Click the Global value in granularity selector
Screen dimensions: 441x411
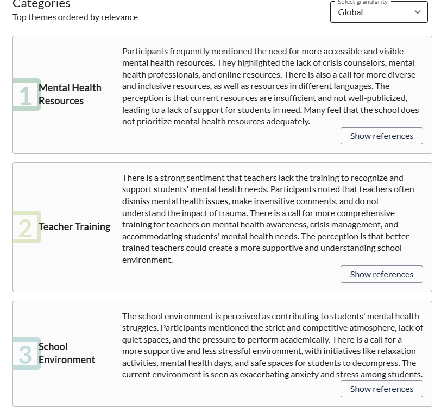pyautogui.click(x=350, y=12)
